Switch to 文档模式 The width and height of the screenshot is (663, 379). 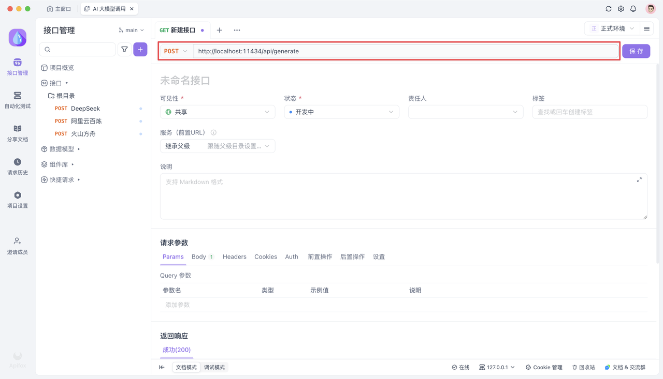[186, 368]
